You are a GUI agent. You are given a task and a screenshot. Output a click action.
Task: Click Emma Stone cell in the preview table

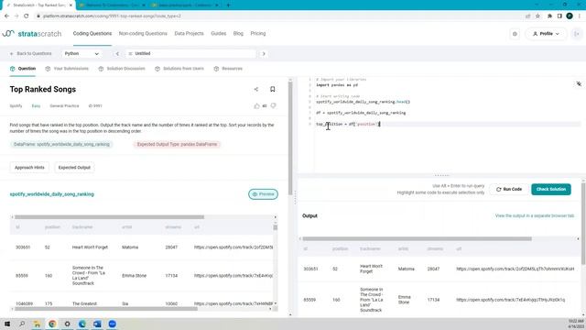(x=135, y=276)
